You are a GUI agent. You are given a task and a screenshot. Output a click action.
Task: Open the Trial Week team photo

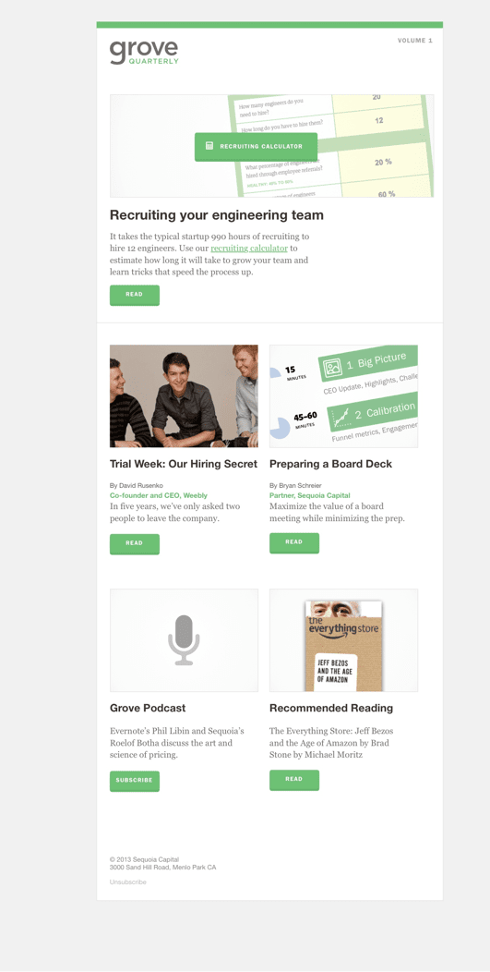point(184,396)
